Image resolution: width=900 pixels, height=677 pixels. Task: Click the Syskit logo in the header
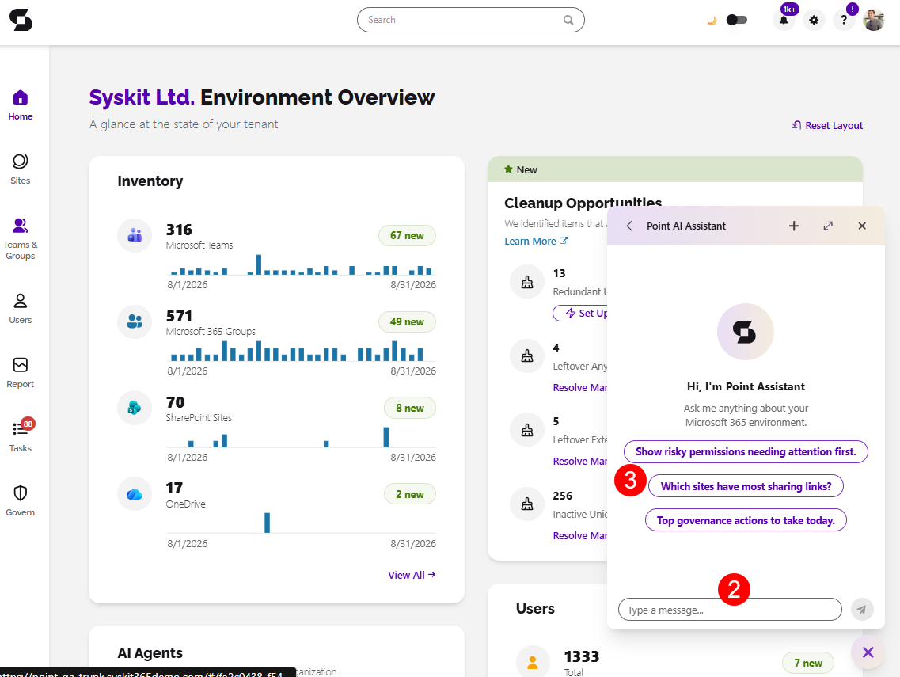tap(21, 20)
